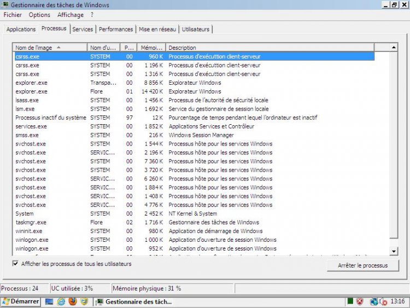Click Arrêter le processus button
410x308 pixels.
(362, 265)
